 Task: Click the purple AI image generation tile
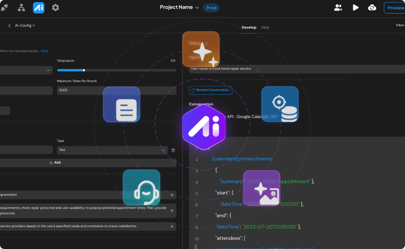click(x=261, y=189)
